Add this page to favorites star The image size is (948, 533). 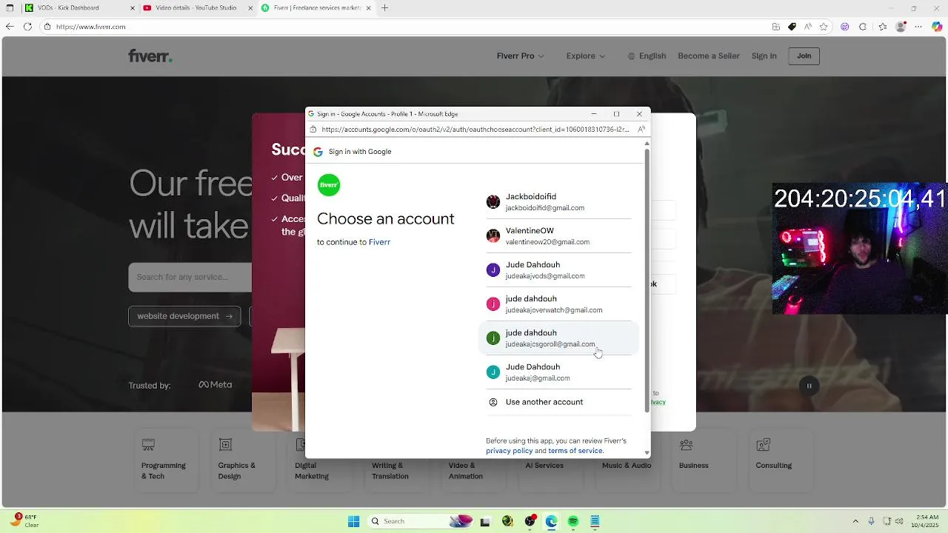coord(824,27)
